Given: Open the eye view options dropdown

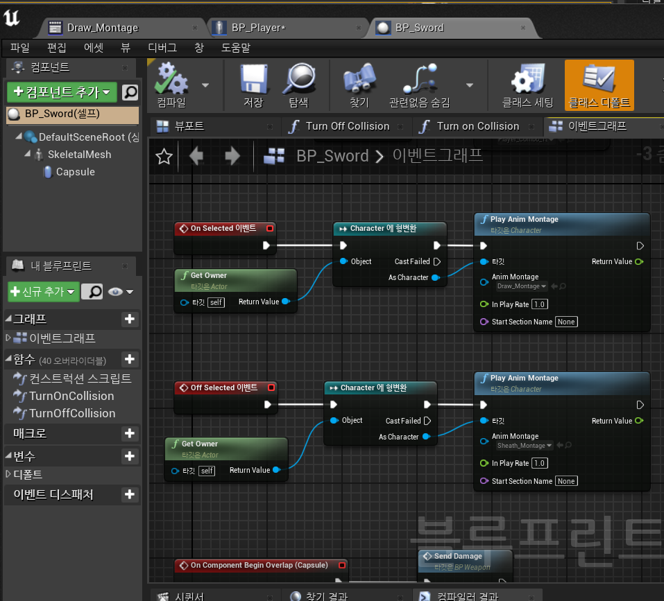Looking at the screenshot, I should tap(121, 291).
